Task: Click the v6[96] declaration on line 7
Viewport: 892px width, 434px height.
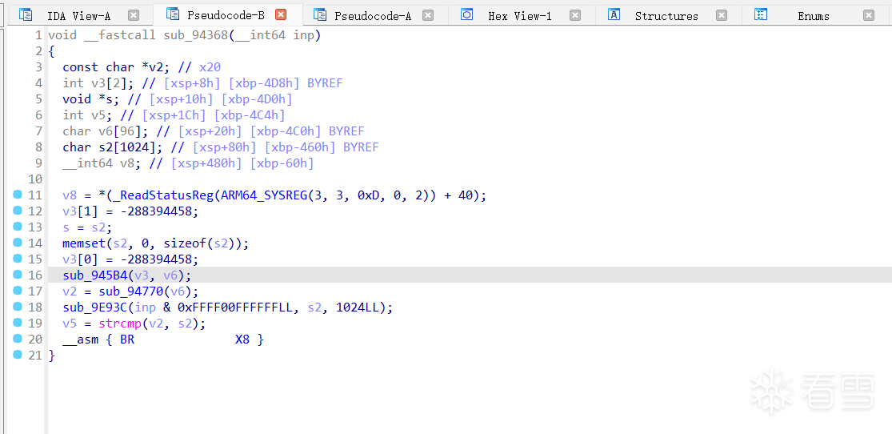Action: coord(102,131)
